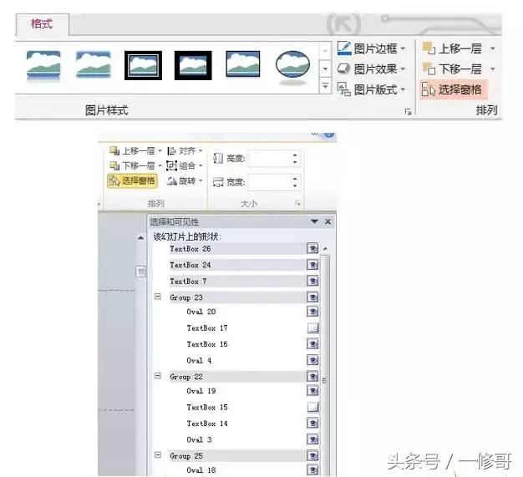Viewport: 523px width, 477px height.
Task: Hide Group 22 via eye icon
Action: pyautogui.click(x=312, y=376)
